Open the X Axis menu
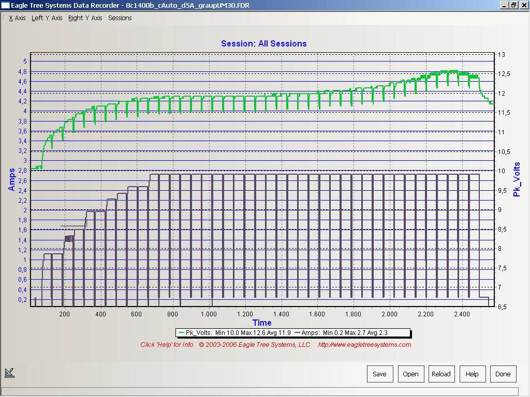Screen dimensions: 530x397 17,18
